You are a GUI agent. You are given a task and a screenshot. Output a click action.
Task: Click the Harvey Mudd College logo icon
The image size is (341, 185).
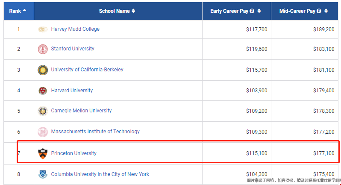point(42,29)
